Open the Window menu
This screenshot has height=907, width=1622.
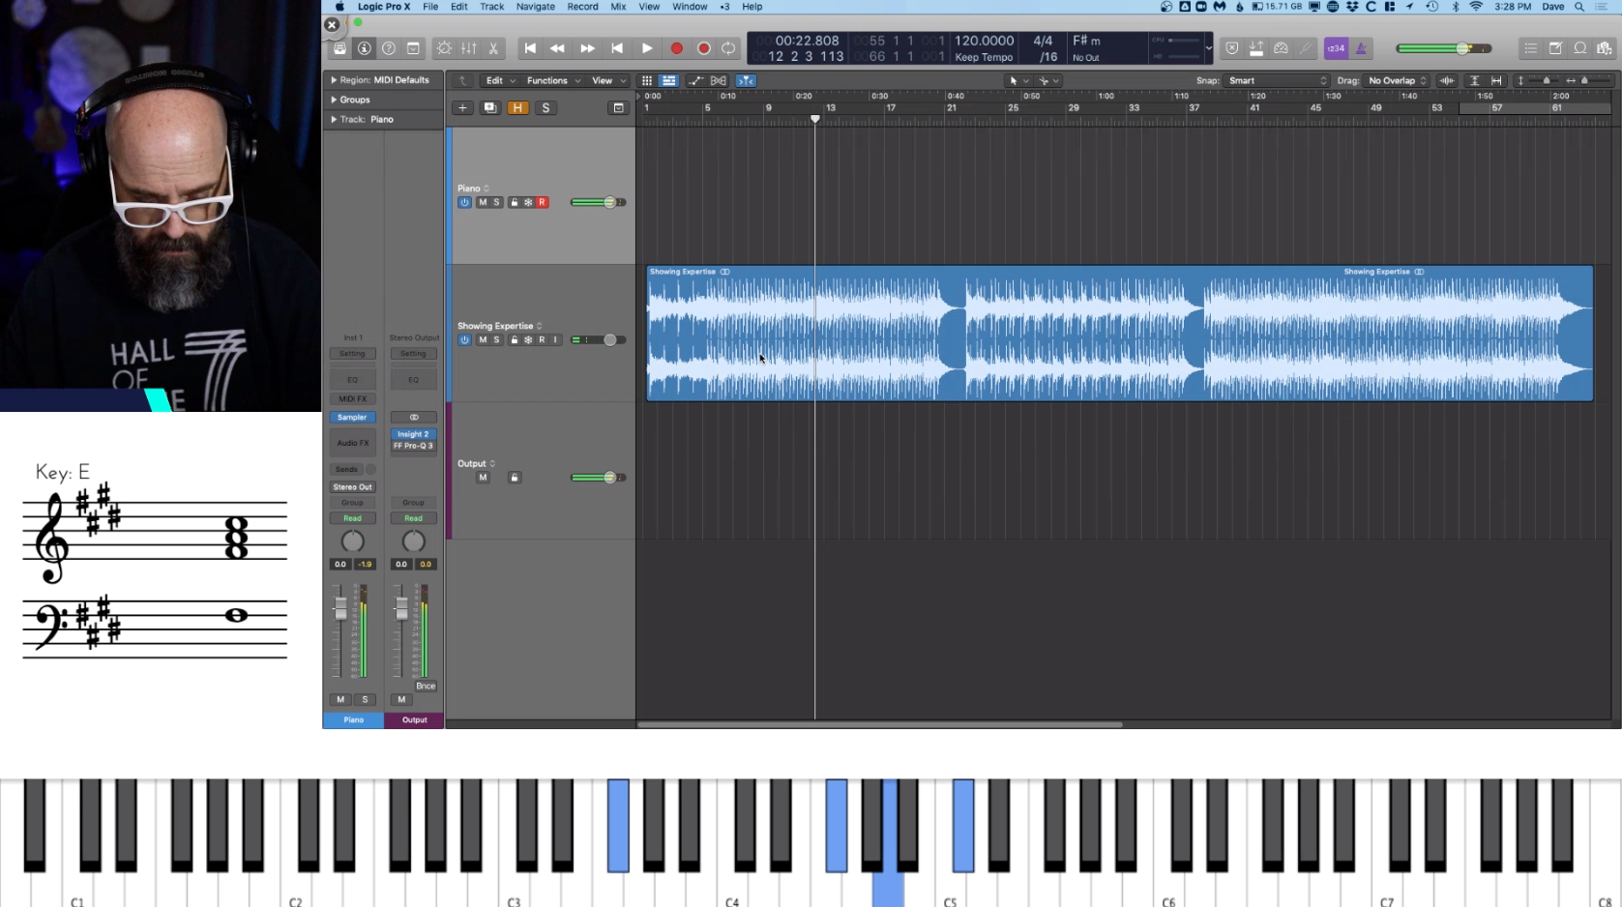[690, 7]
